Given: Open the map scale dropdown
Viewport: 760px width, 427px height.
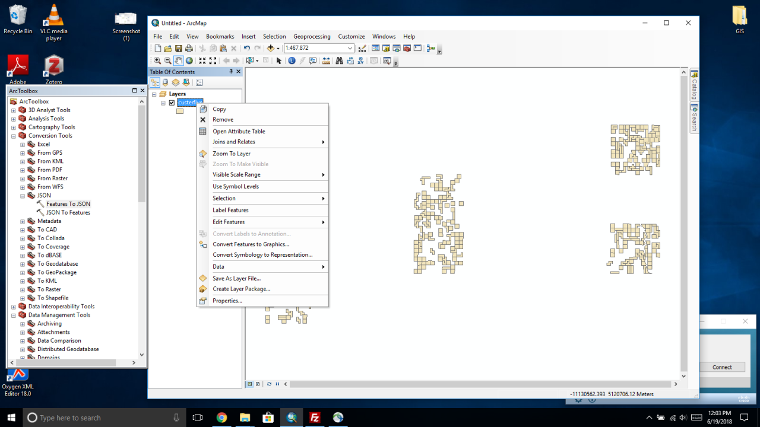Looking at the screenshot, I should click(350, 49).
